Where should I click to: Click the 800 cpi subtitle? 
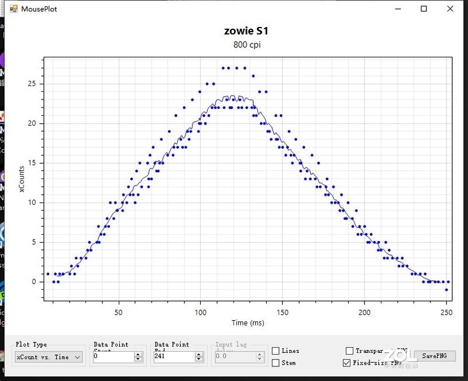[247, 45]
